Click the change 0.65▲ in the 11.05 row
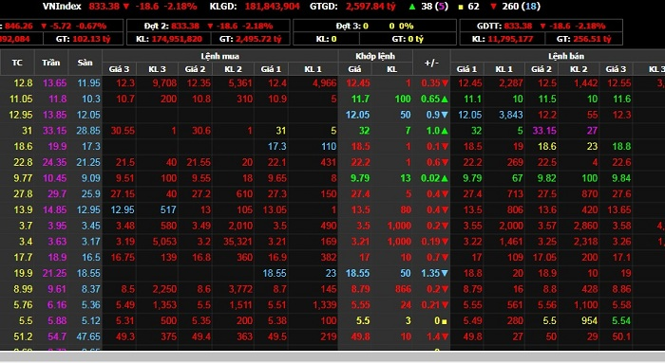 [x=434, y=99]
